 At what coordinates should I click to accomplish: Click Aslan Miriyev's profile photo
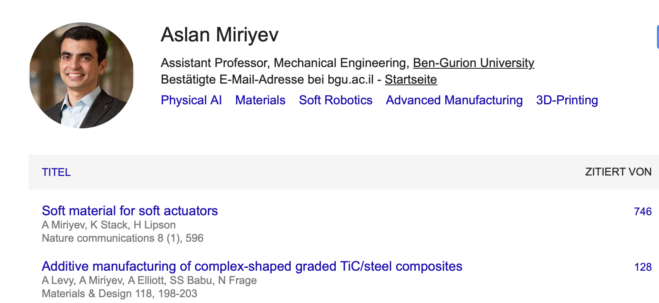81,75
